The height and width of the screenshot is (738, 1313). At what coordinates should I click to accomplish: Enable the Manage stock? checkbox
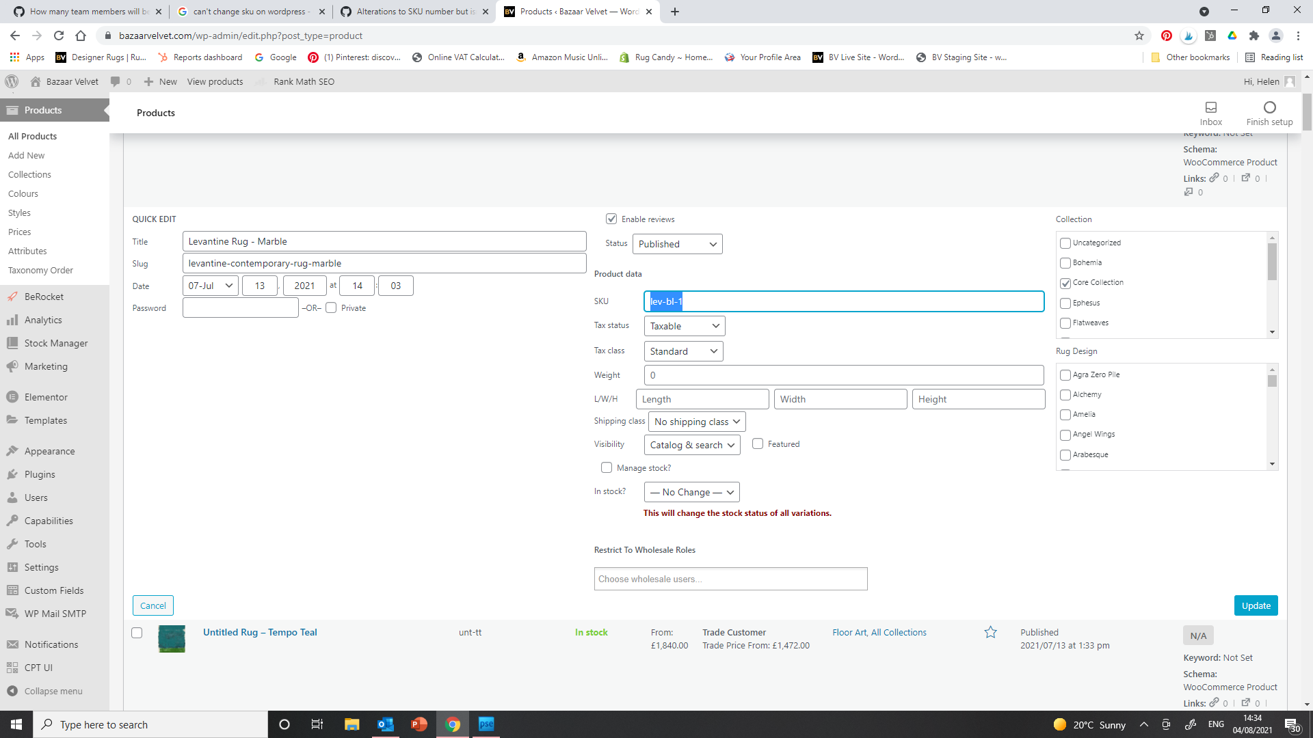(x=607, y=467)
